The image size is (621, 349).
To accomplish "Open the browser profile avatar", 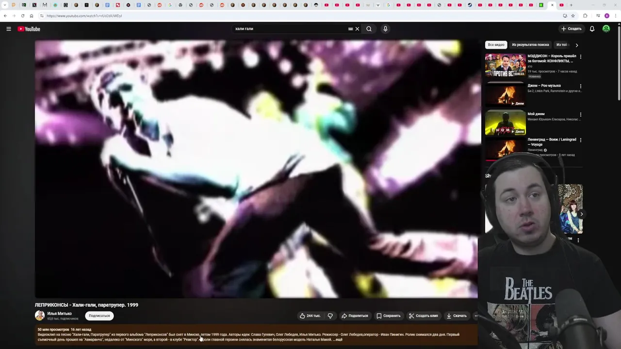I will coord(606,16).
